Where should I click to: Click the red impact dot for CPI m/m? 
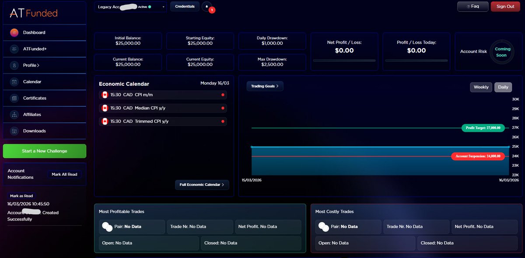click(x=223, y=95)
